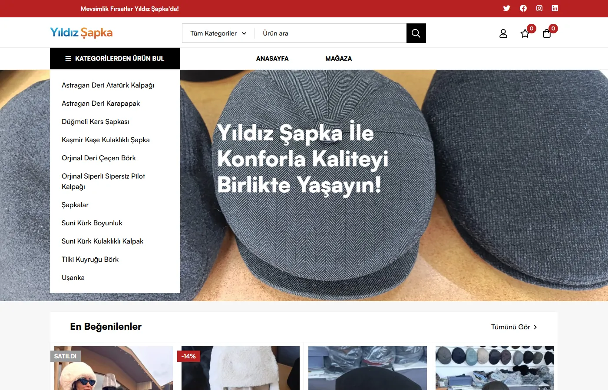
Task: Select Astragan Deri Karapapak category
Action: pos(101,104)
